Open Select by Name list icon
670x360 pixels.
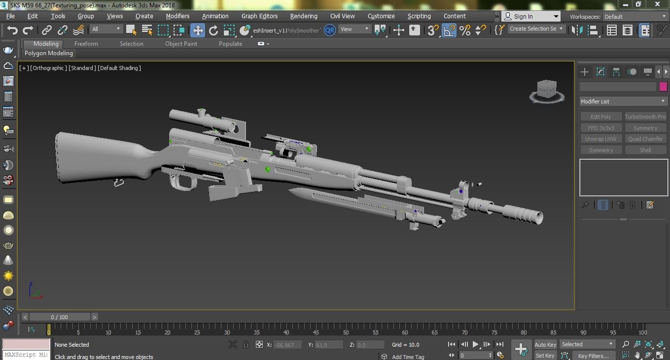tap(147, 30)
